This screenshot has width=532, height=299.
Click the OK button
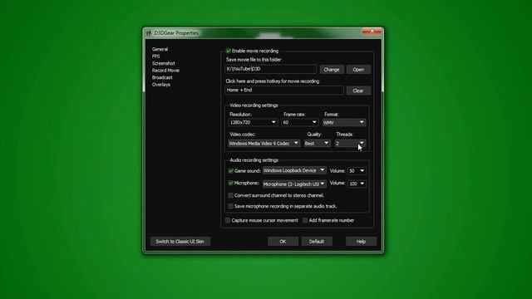[x=283, y=242]
